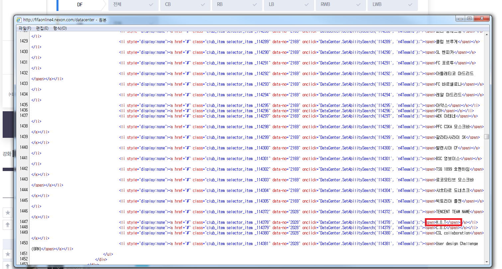Viewport: 502px width, 269px height.
Task: Click the 로코모티브 모스크바 text
Action: click(x=455, y=180)
